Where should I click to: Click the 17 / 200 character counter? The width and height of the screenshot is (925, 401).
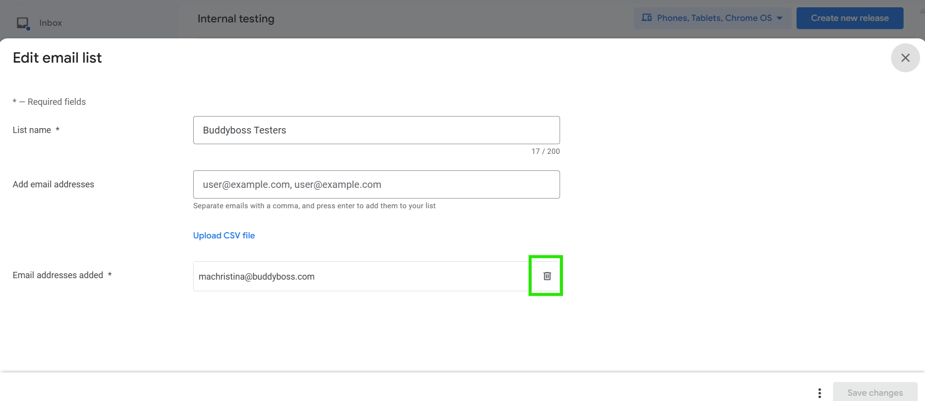(x=545, y=151)
